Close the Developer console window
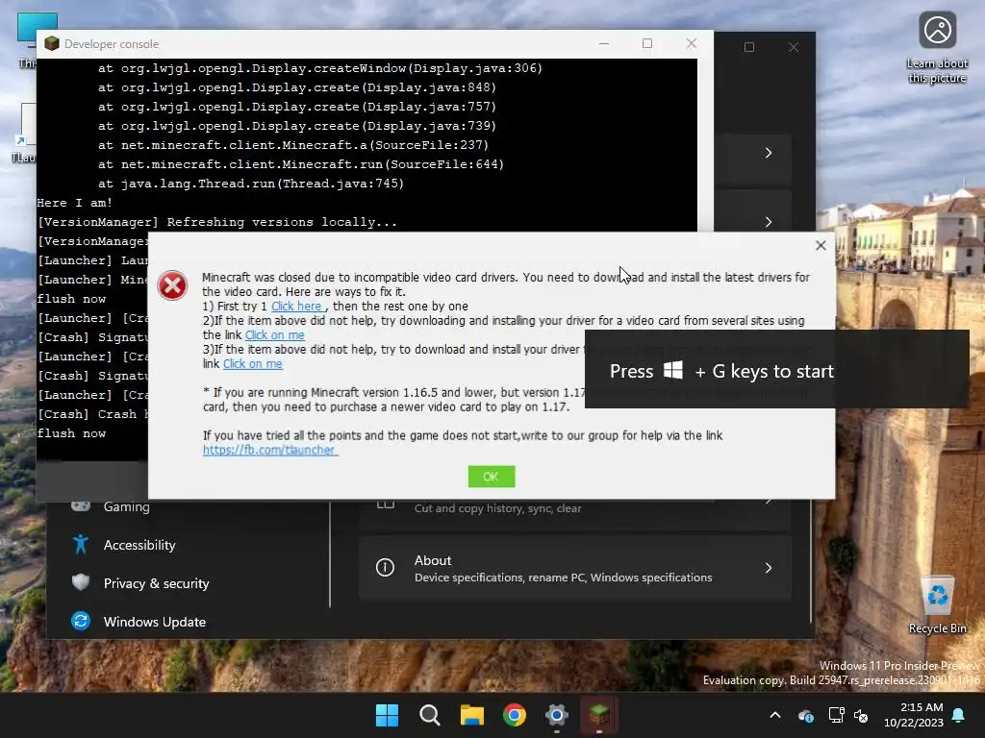The image size is (985, 738). (x=691, y=43)
